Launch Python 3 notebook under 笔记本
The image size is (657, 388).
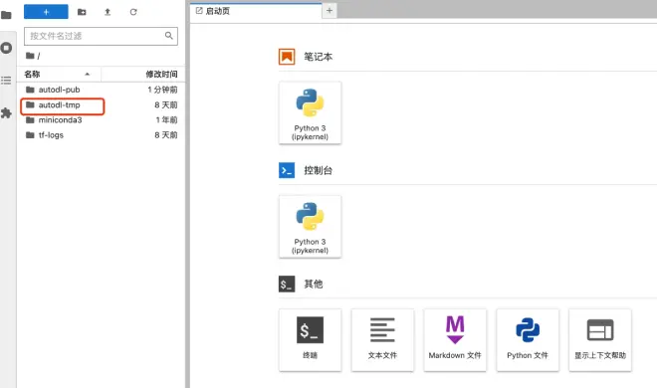(x=310, y=113)
